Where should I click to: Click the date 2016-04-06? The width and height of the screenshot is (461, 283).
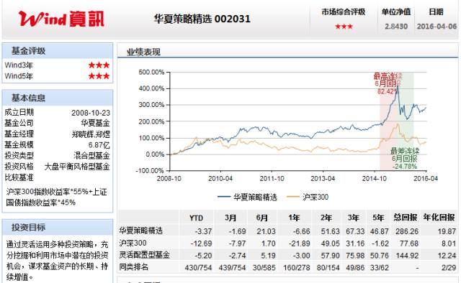coord(437,27)
